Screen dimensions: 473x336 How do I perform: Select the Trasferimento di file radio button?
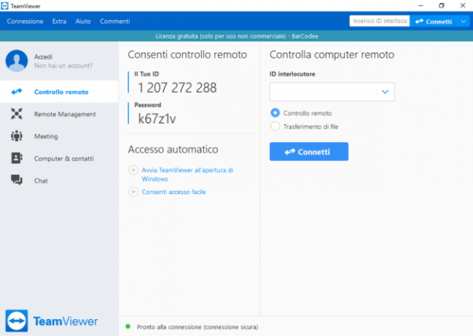click(275, 126)
